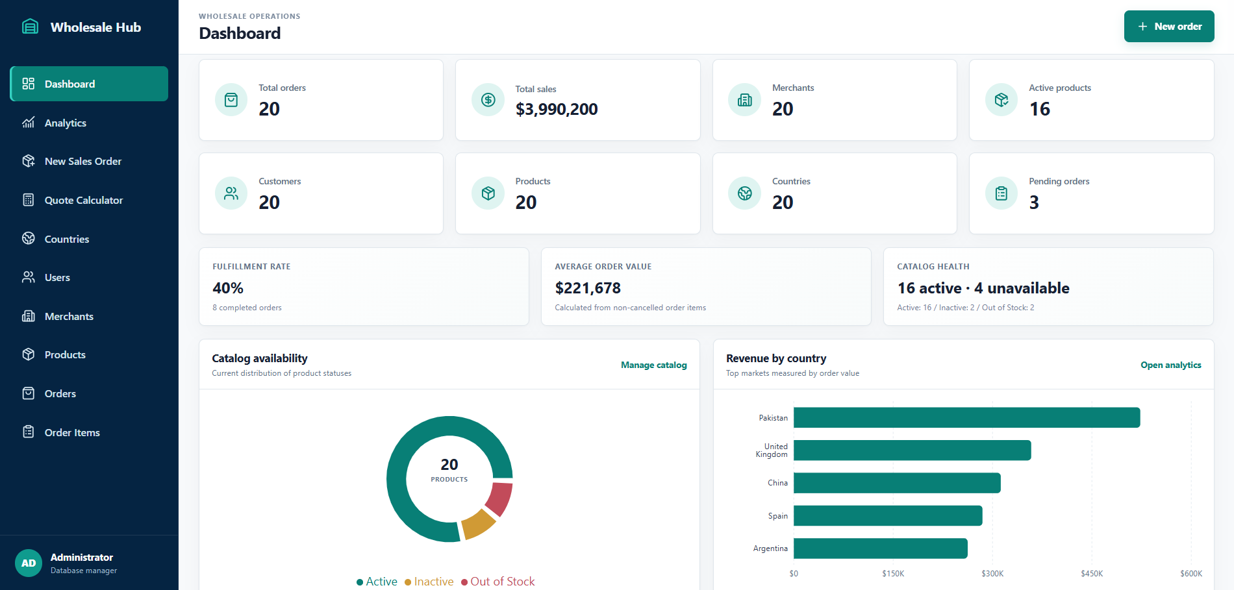
Task: Click the Users people icon in sidebar
Action: [x=28, y=277]
